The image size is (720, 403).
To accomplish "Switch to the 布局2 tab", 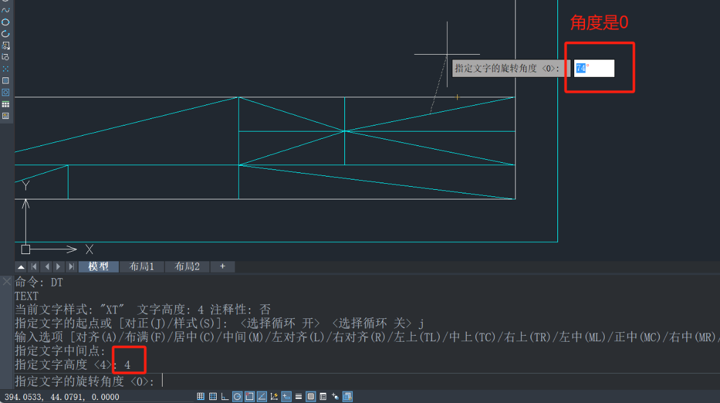I will point(187,267).
